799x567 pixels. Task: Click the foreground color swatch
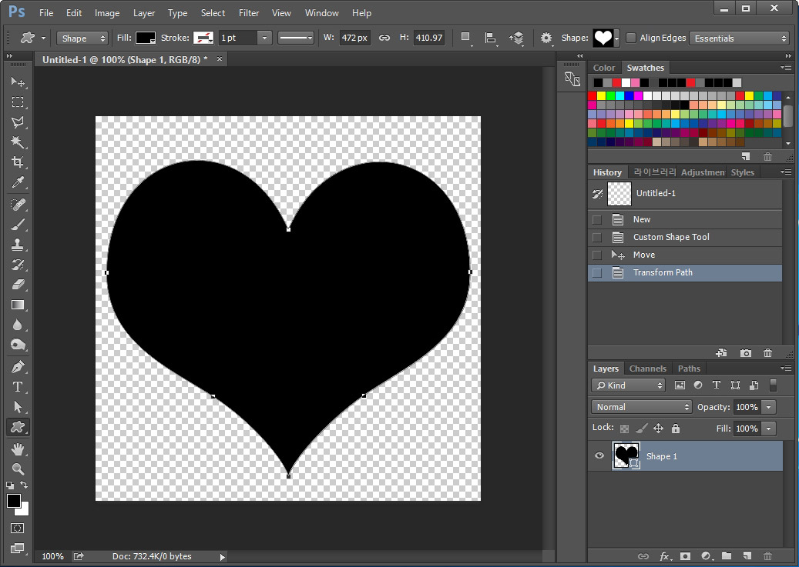pos(14,501)
